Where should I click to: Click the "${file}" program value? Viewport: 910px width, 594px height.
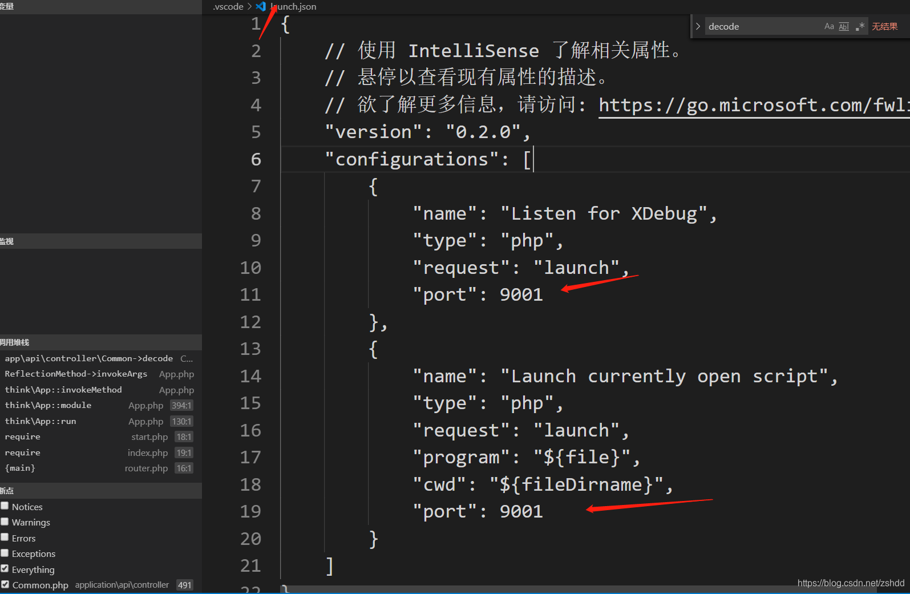(582, 458)
